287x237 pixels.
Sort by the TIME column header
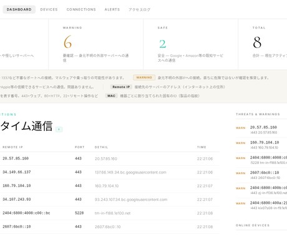pos(202,147)
